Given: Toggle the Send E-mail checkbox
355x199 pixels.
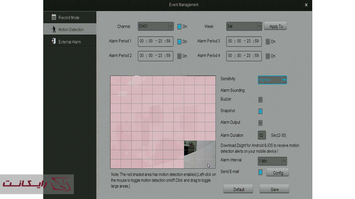Looking at the screenshot, I should pos(260,172).
